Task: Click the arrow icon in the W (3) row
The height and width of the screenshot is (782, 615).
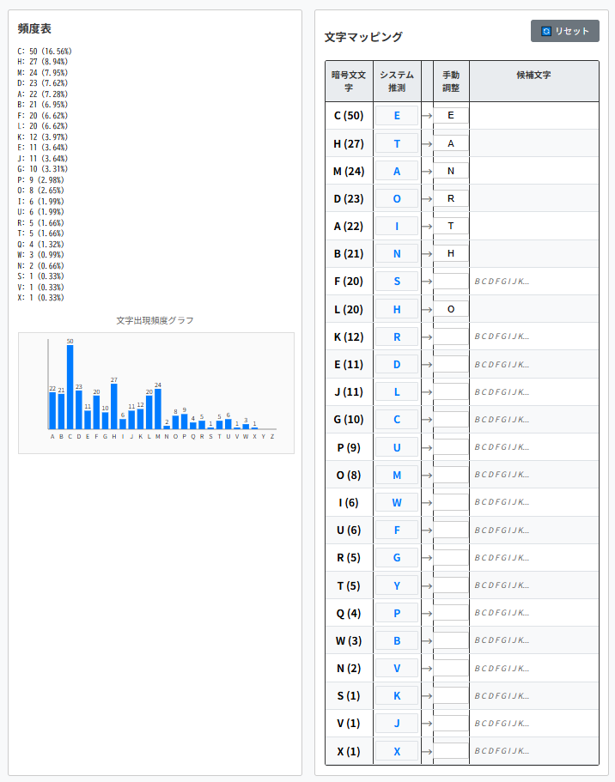Action: 427,641
